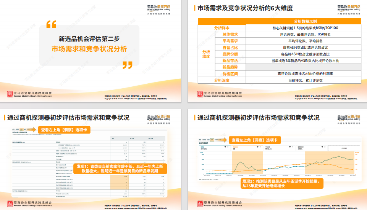Select the insights data table on 发现1 slide

click(x=89, y=167)
